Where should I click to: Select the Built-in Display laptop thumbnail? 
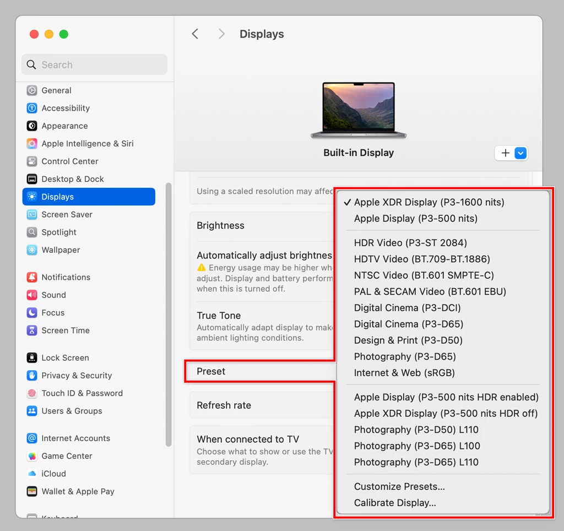point(359,110)
